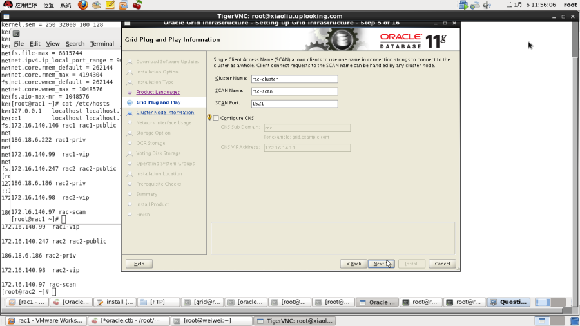The width and height of the screenshot is (580, 326).
Task: Switch to install (... taskbar window
Action: tap(115, 302)
